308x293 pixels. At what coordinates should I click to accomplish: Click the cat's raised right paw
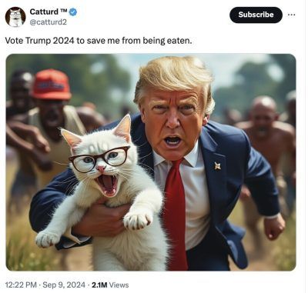pyautogui.click(x=137, y=221)
